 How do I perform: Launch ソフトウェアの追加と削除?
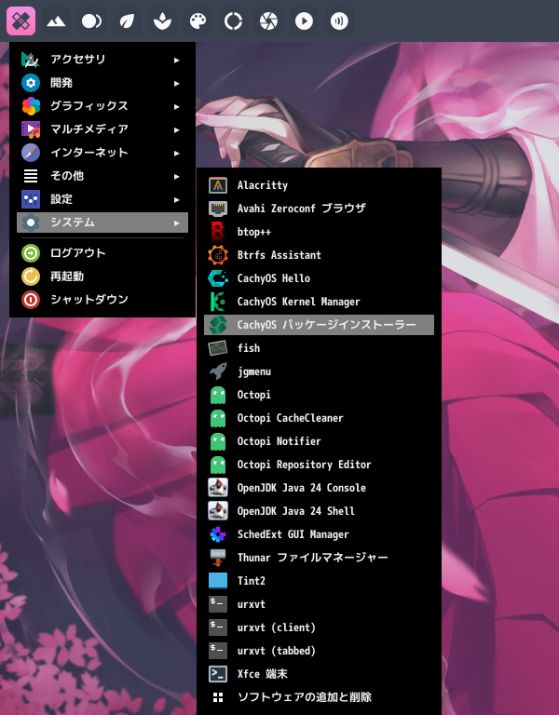pyautogui.click(x=319, y=696)
